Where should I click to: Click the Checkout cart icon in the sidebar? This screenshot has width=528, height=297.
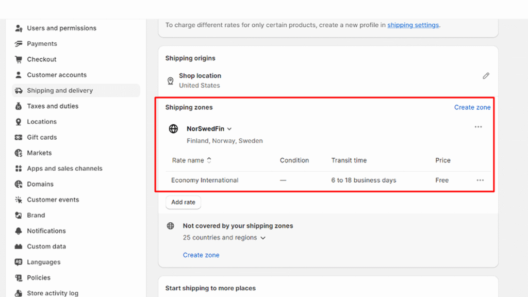coord(19,59)
